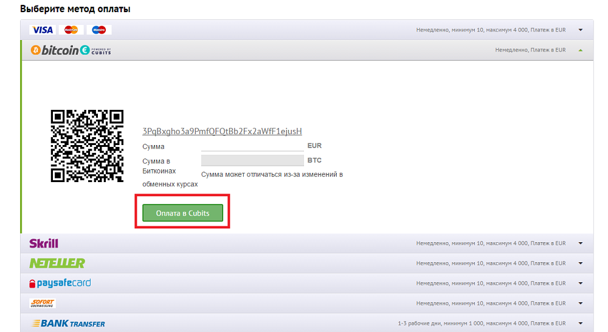The width and height of the screenshot is (608, 332).
Task: Click the NETELLER row limits text
Action: 491,263
